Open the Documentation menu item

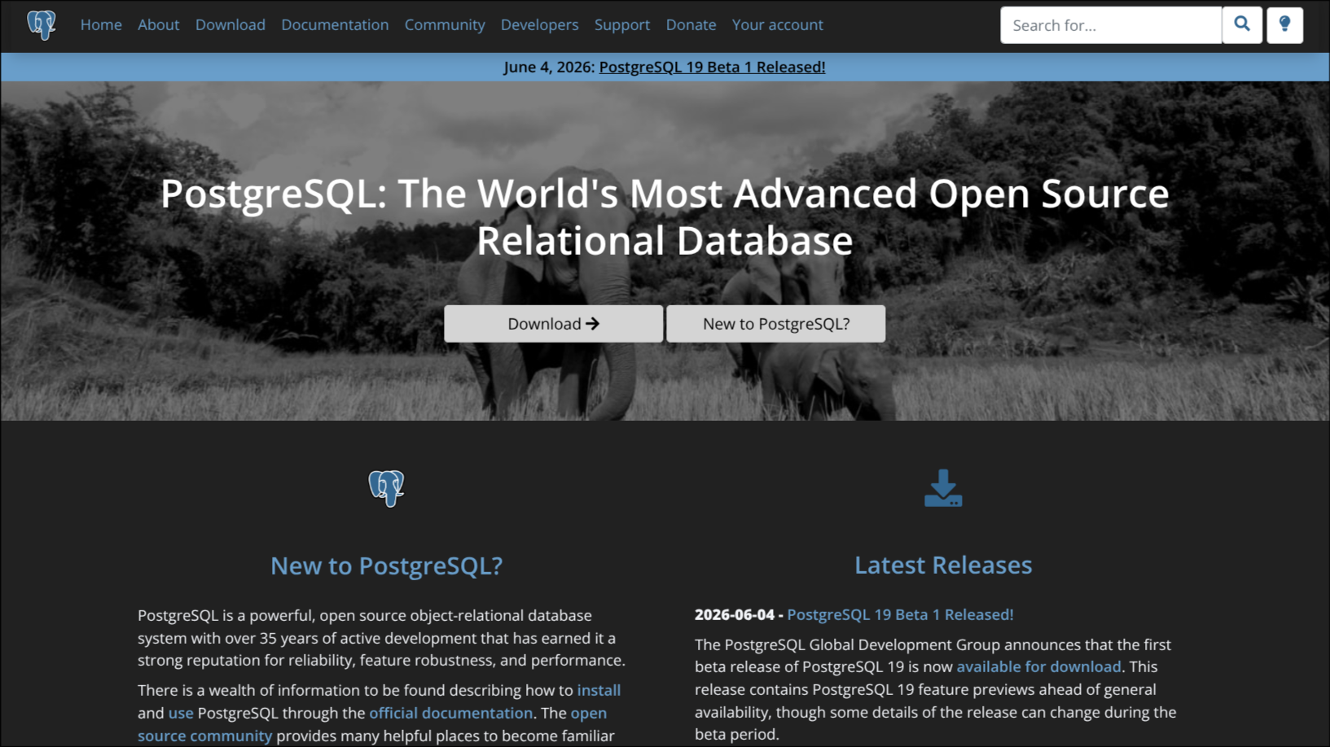point(335,25)
